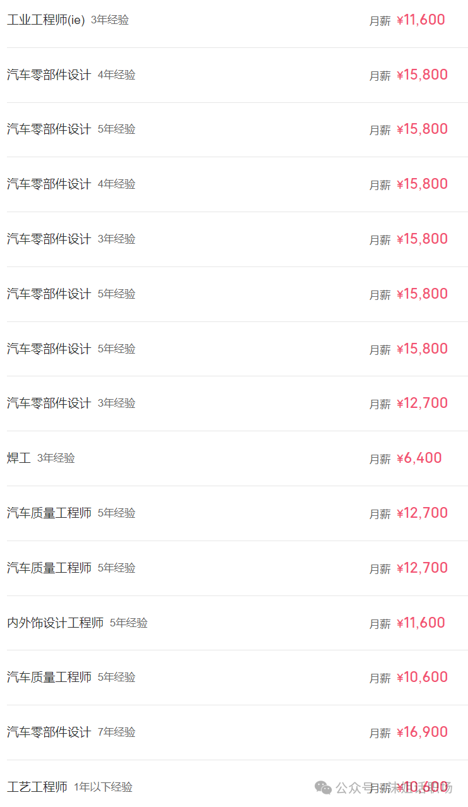Open 汽车零部件设计 listing paying ¥12,700
The image size is (468, 807).
point(49,403)
